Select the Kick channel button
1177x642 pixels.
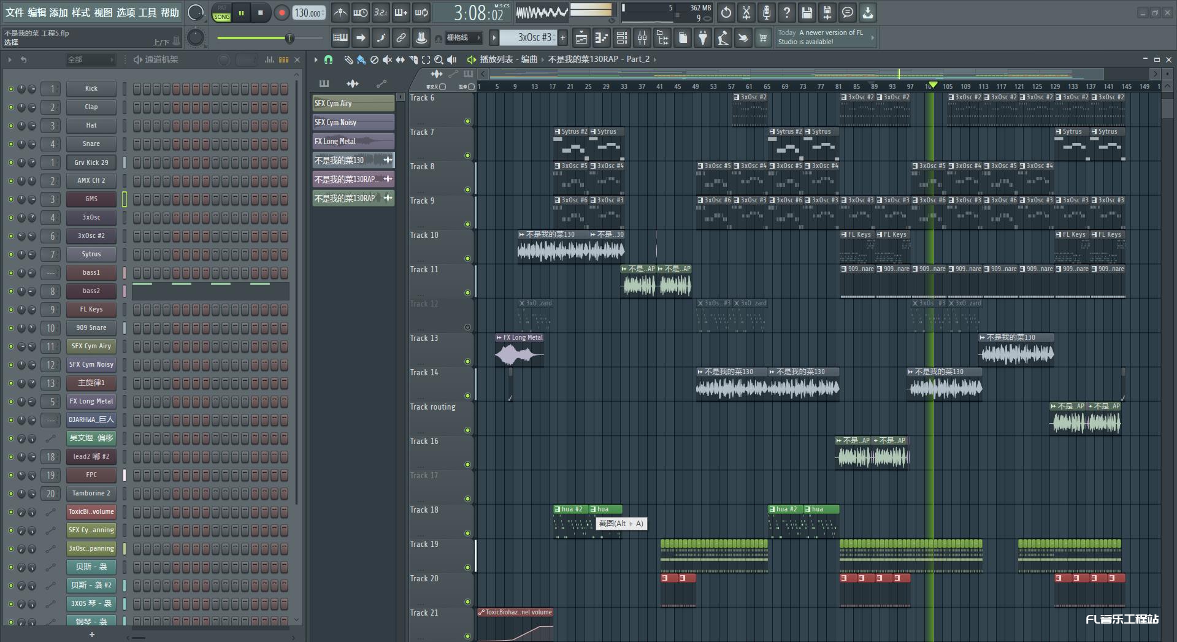coord(91,88)
